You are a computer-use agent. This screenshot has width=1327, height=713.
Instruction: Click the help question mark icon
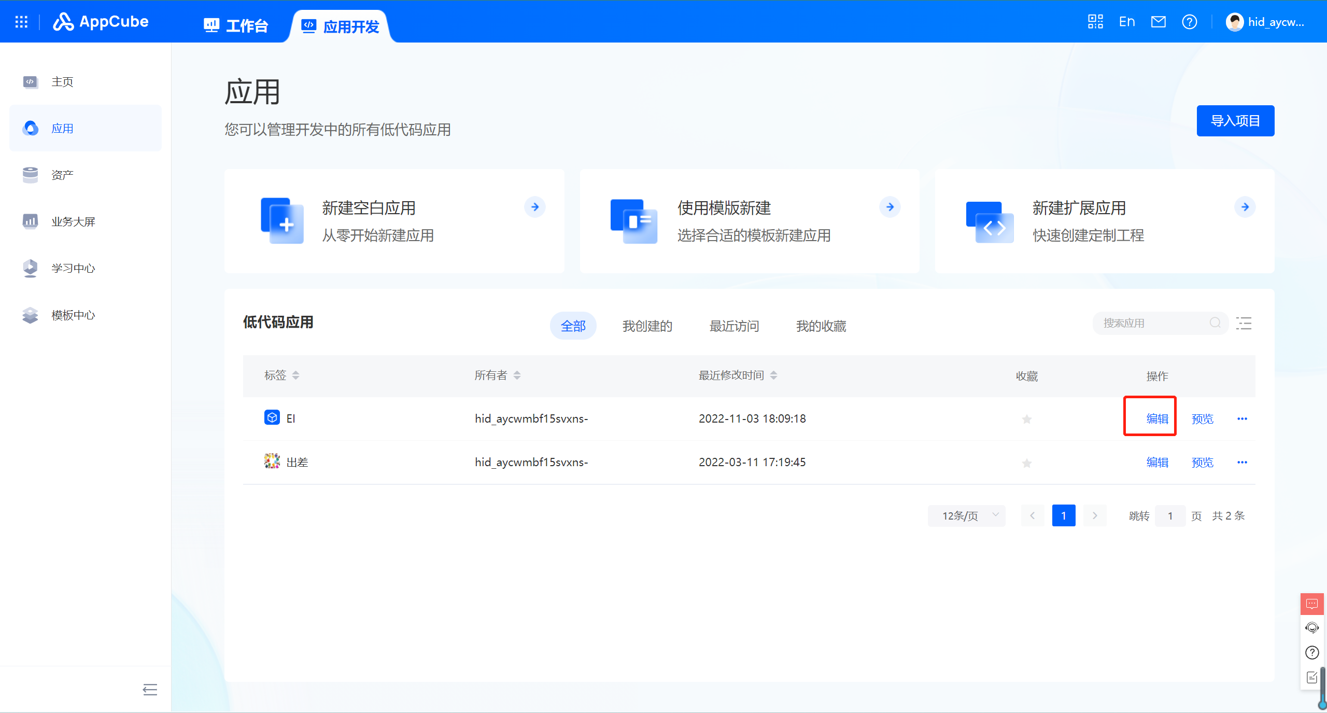tap(1190, 21)
